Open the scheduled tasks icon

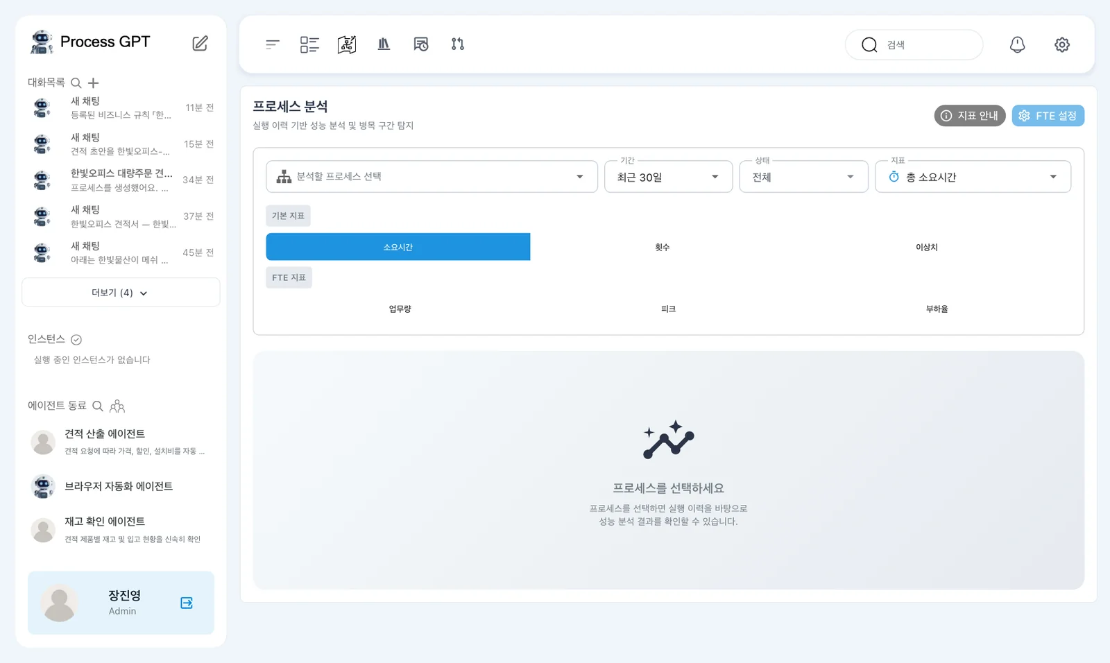point(421,44)
